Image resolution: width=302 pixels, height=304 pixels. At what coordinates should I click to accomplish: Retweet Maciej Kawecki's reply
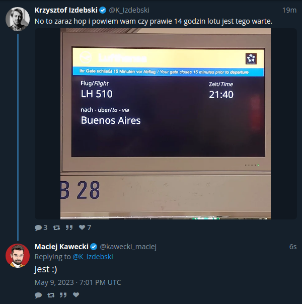coord(51,295)
